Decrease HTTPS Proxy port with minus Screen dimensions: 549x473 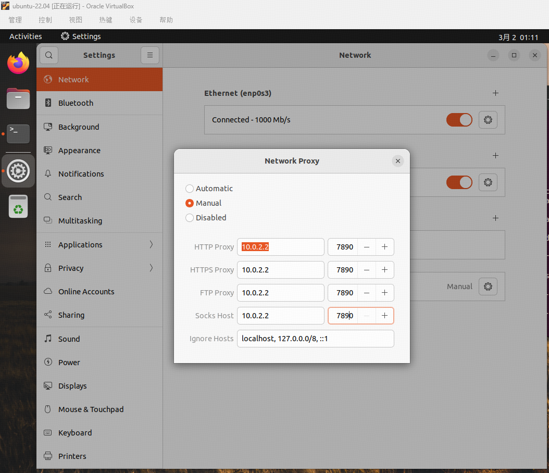(367, 270)
